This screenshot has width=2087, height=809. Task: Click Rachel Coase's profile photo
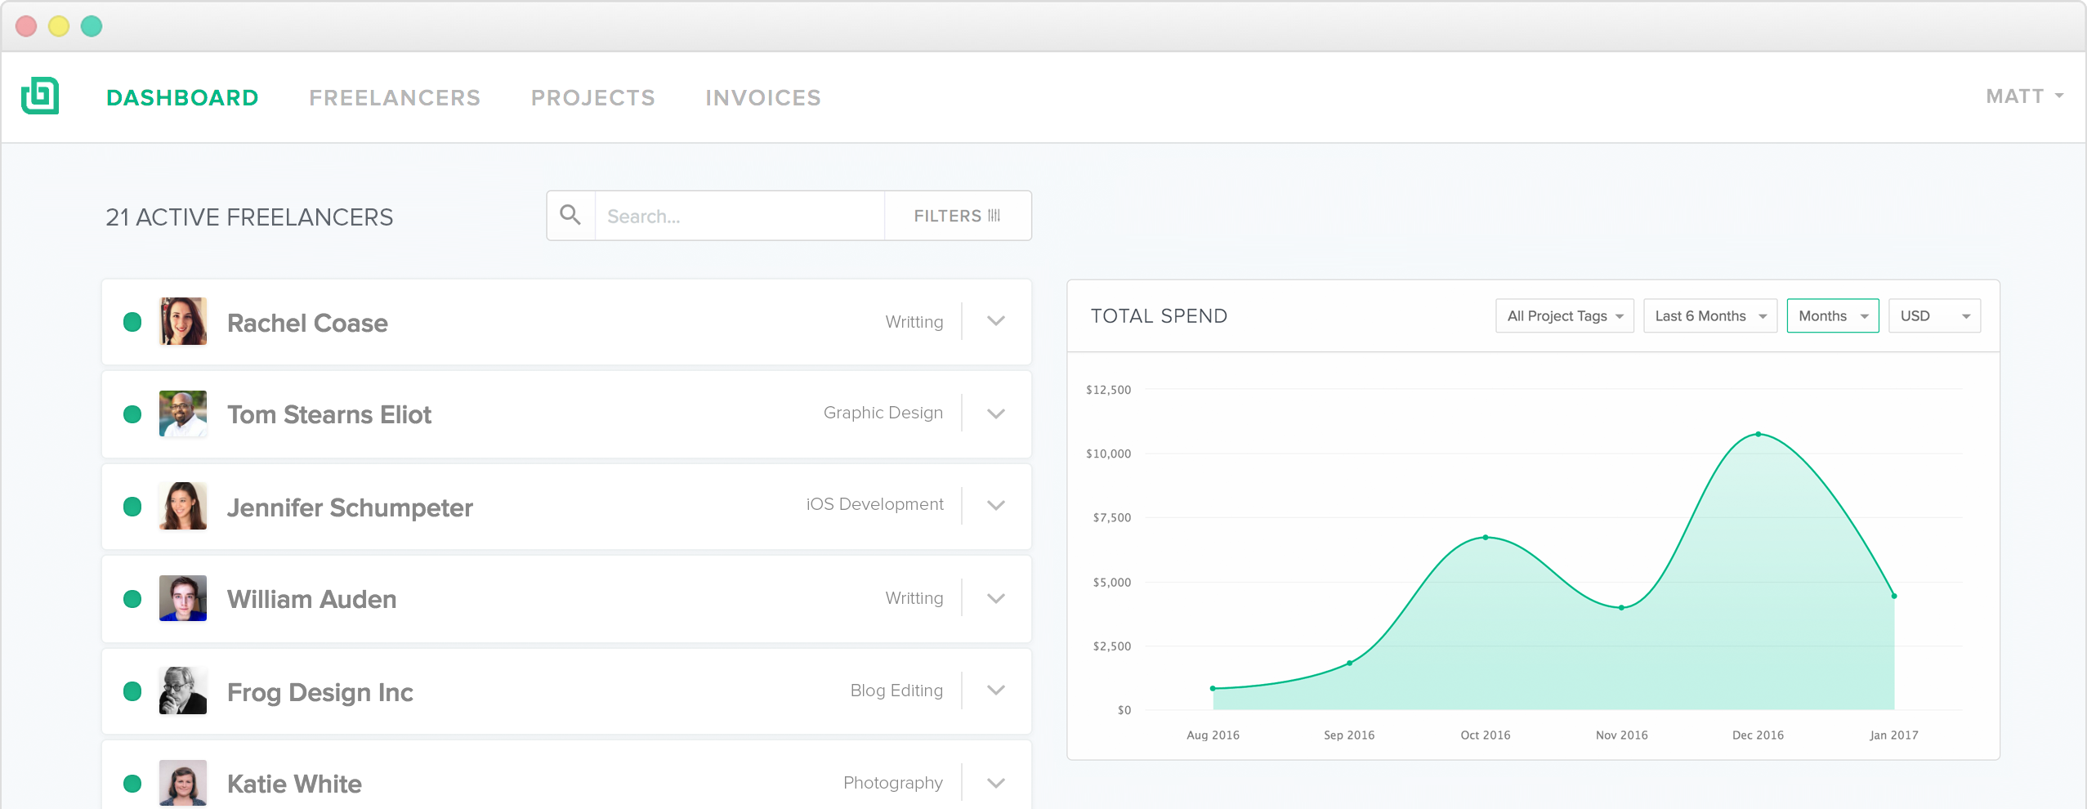point(183,321)
